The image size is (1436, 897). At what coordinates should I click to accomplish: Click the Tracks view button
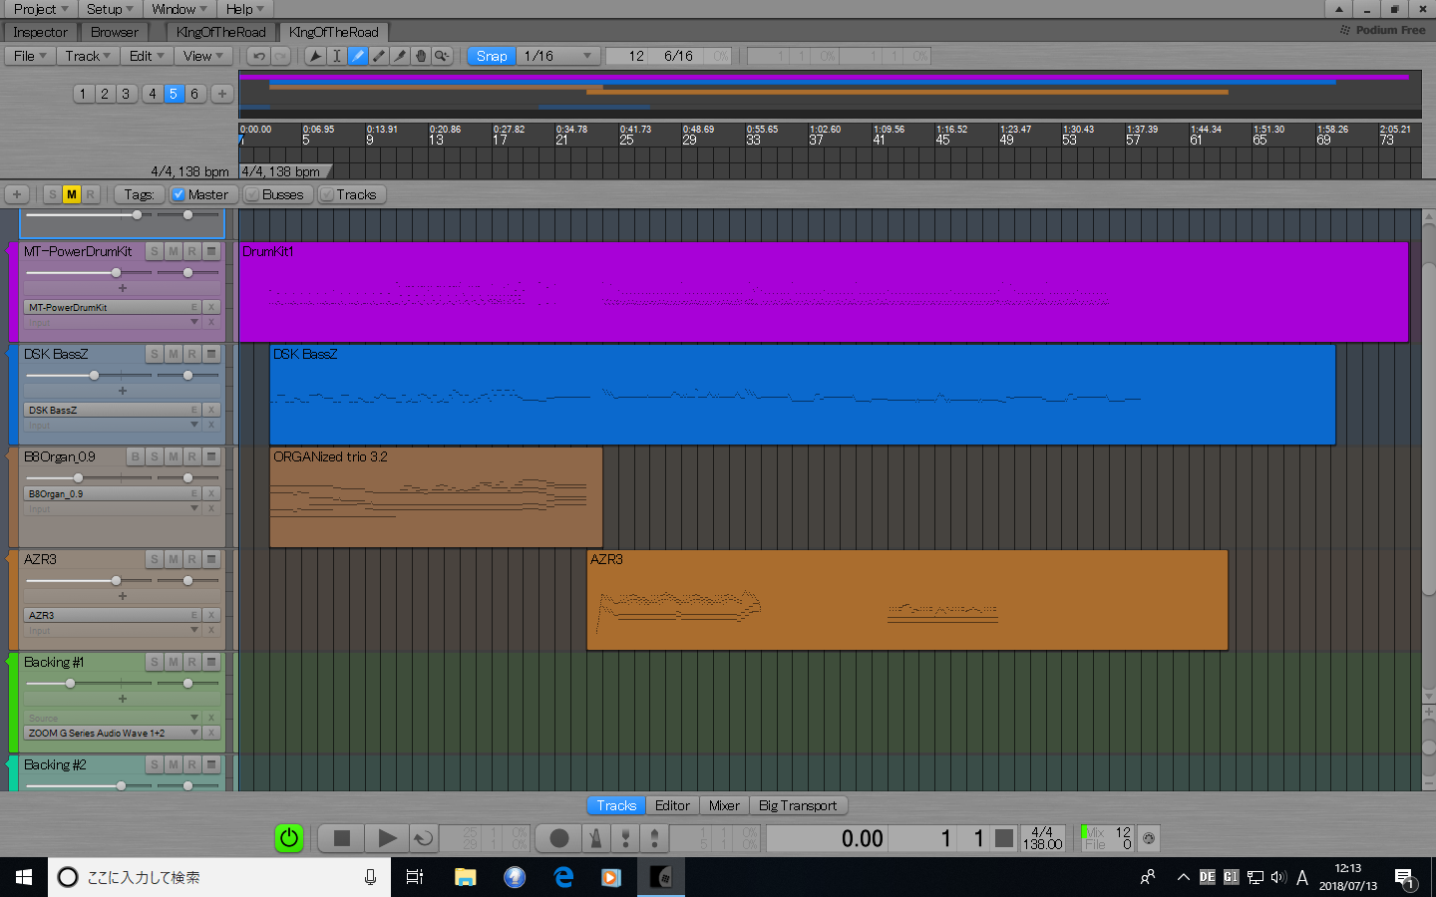click(x=616, y=805)
